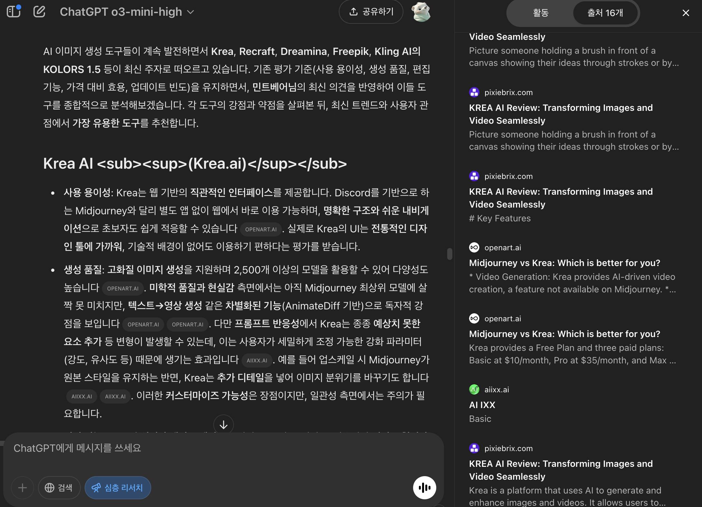Open 'Midjourney vs Krea' Video Generation source link

click(564, 263)
